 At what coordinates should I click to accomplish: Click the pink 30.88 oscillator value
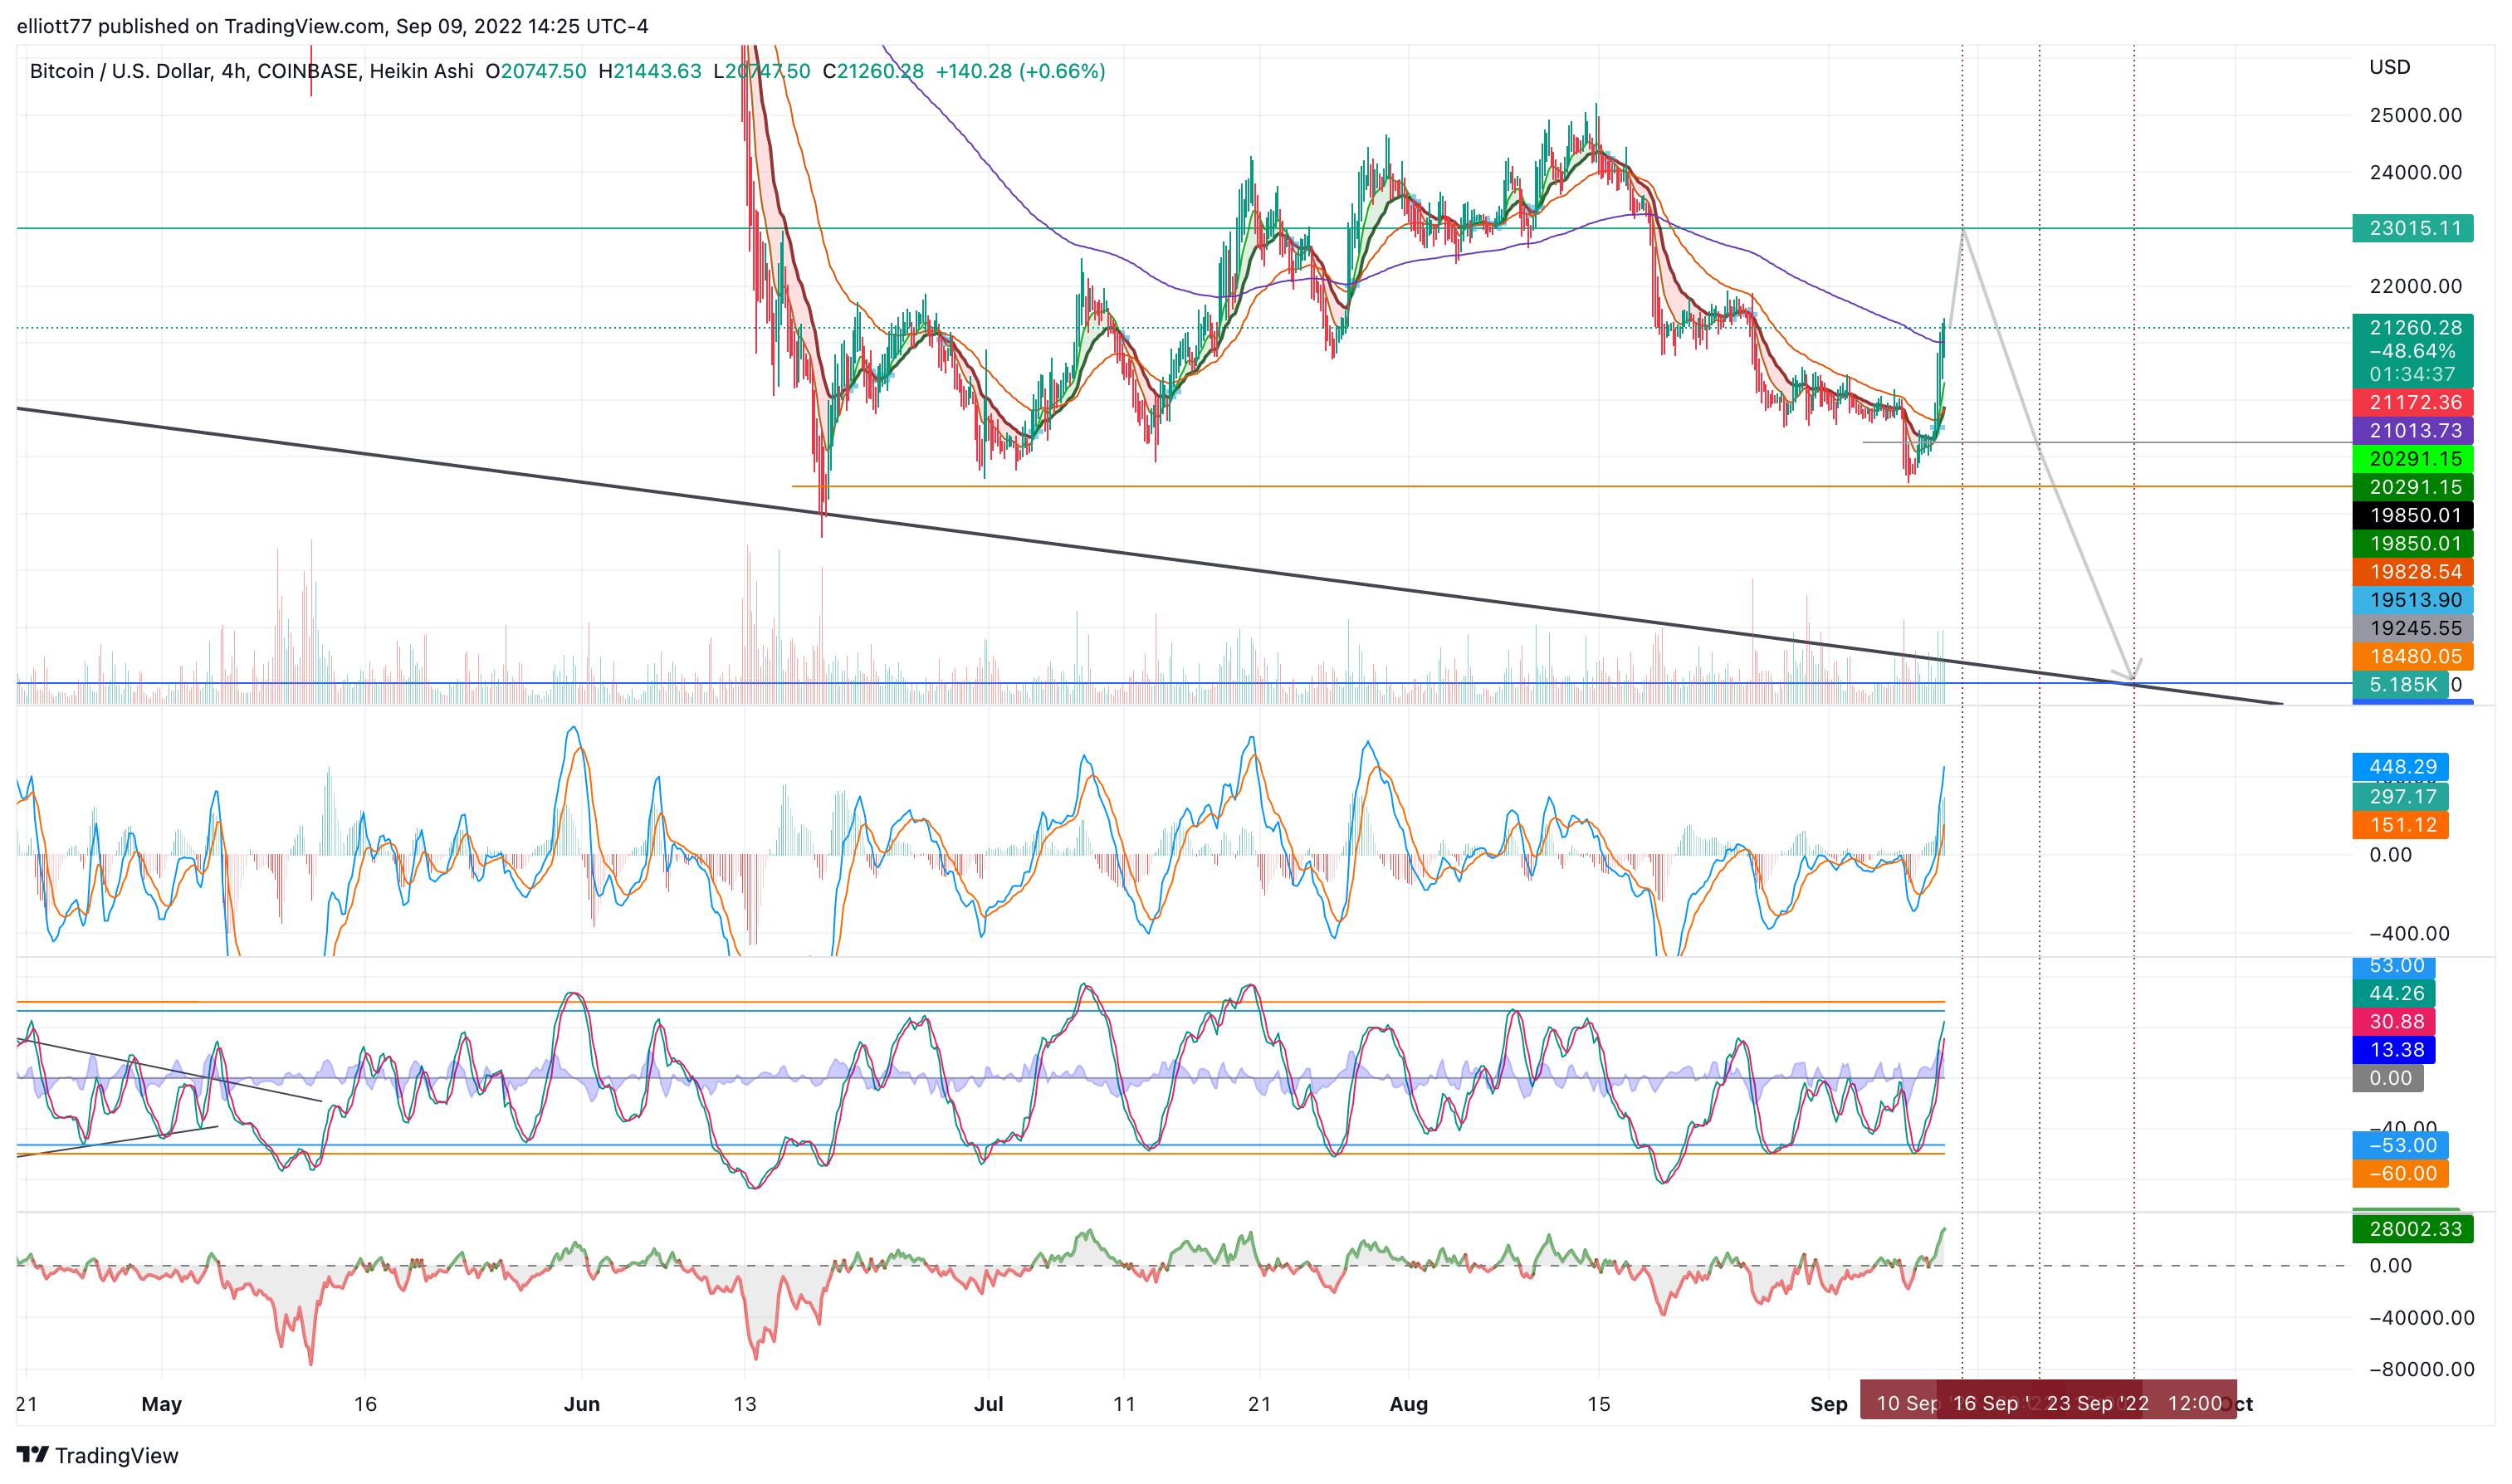point(2394,1021)
